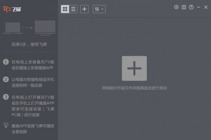This screenshot has height=140, width=211.
Task: Click step 2 text 让电脑与智能电视或手机
Action: (33, 80)
